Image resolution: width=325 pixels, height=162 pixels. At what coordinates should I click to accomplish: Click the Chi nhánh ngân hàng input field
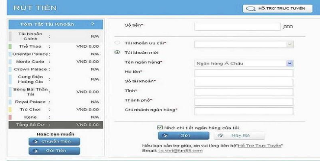click(x=244, y=111)
